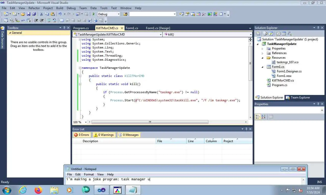Collapse the kill() method outline block
This screenshot has width=326, height=195.
(80, 84)
